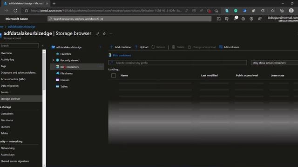Open the notifications bell icon
The width and height of the screenshot is (298, 167).
(x=235, y=19)
